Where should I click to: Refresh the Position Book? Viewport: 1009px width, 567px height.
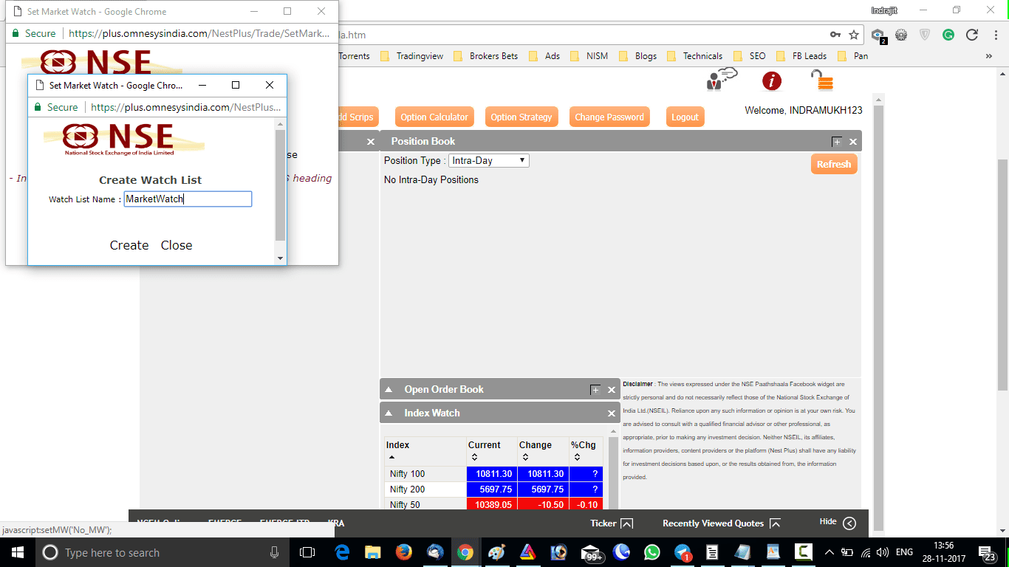(x=834, y=164)
